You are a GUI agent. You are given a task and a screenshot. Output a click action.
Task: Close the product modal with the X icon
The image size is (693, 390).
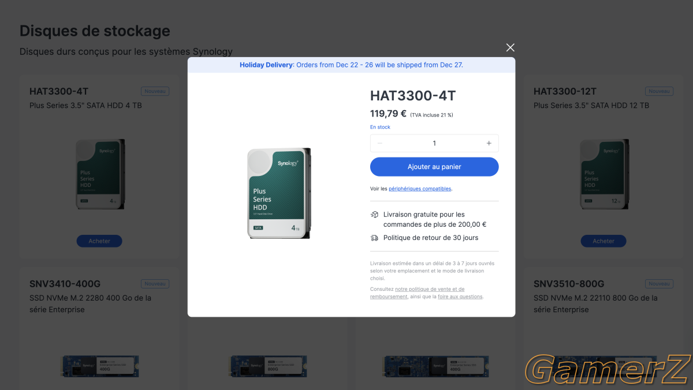click(x=510, y=47)
